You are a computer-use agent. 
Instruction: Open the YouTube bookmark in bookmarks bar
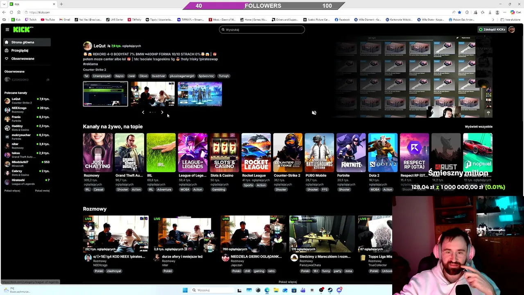(48, 20)
